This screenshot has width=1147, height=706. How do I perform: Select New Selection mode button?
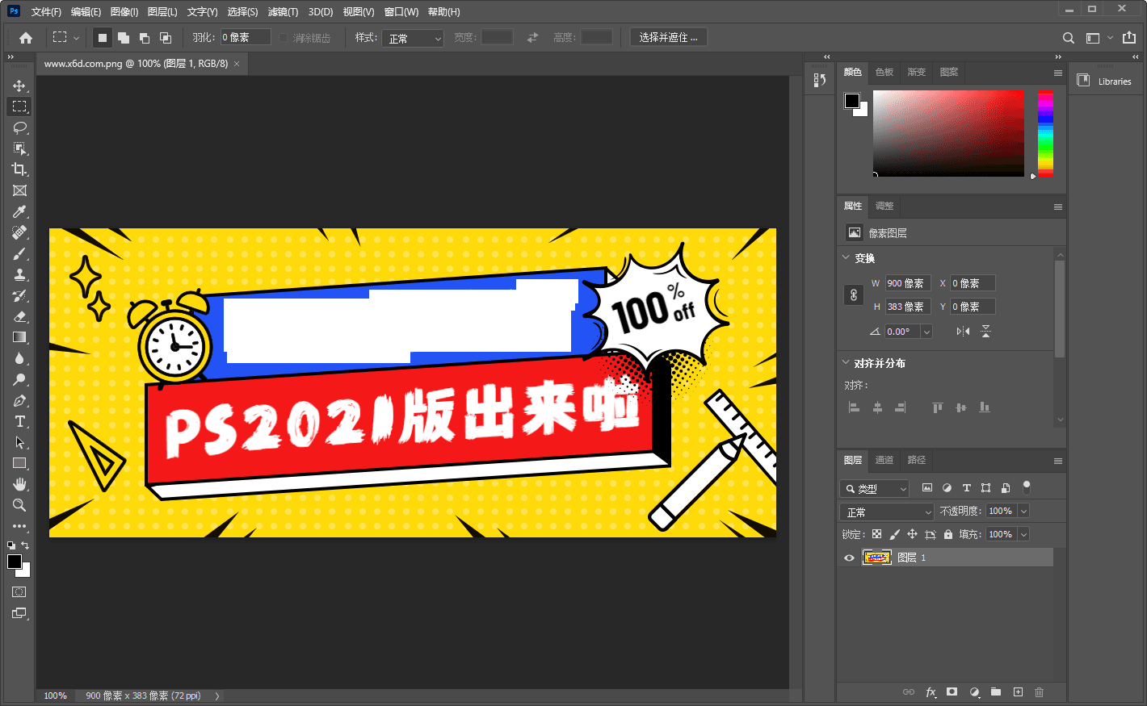click(x=103, y=38)
